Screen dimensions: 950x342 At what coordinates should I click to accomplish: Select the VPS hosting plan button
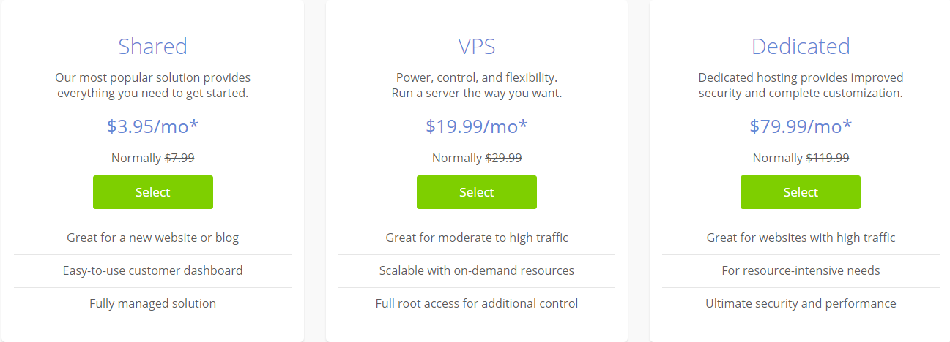(x=476, y=192)
